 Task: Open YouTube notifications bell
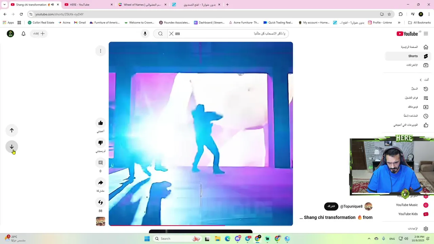coord(23,34)
